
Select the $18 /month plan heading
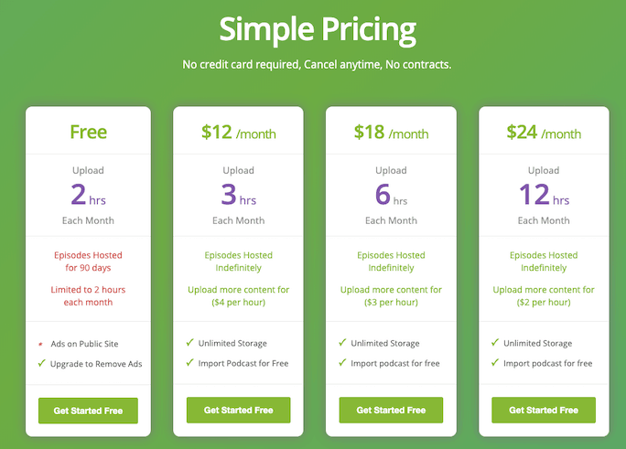point(391,132)
